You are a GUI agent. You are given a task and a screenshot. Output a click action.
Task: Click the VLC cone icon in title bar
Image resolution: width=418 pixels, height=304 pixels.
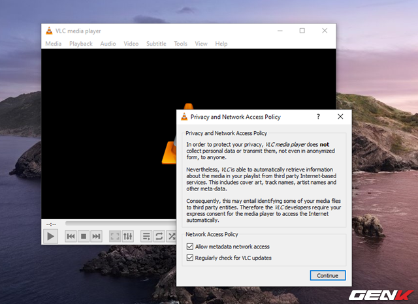click(x=49, y=31)
